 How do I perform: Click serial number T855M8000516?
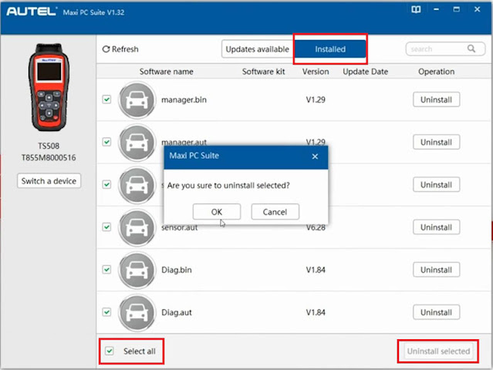(49, 158)
